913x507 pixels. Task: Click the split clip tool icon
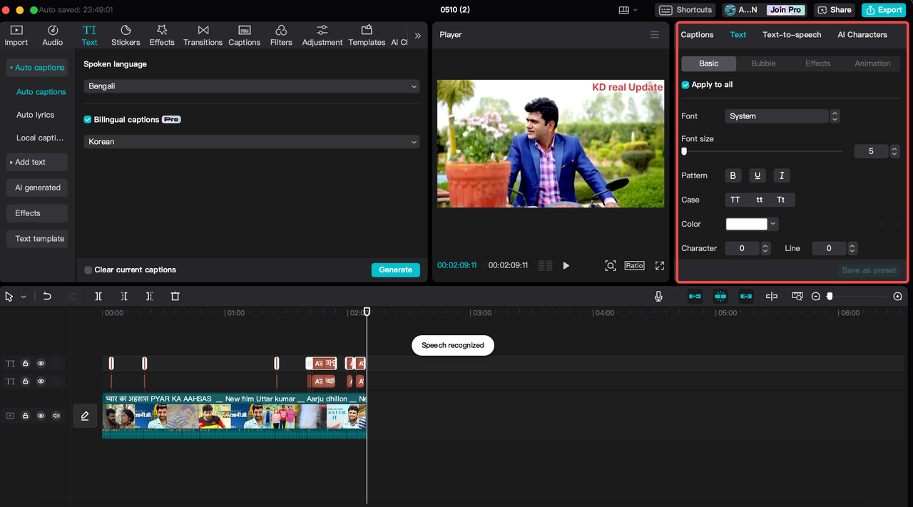[x=98, y=296]
